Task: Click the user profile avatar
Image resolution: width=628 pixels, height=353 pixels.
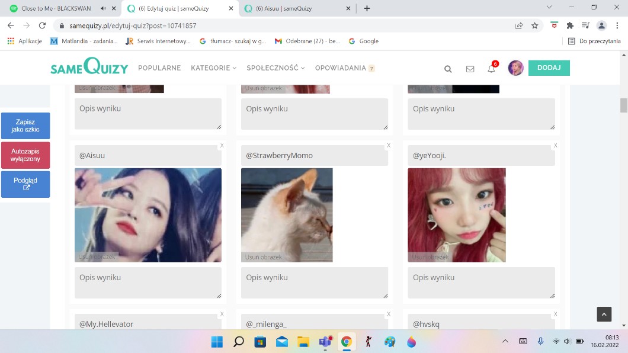Action: (x=515, y=68)
